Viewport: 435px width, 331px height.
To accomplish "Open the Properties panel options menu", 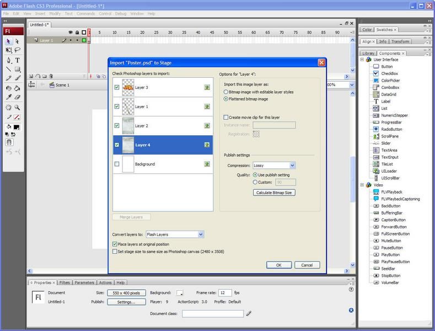I will [x=352, y=283].
